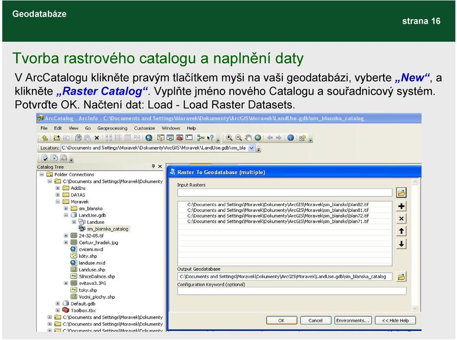Select cviceni.mxd in Catalog Tree
Screen dimensions: 457x340
pyautogui.click(x=90, y=249)
